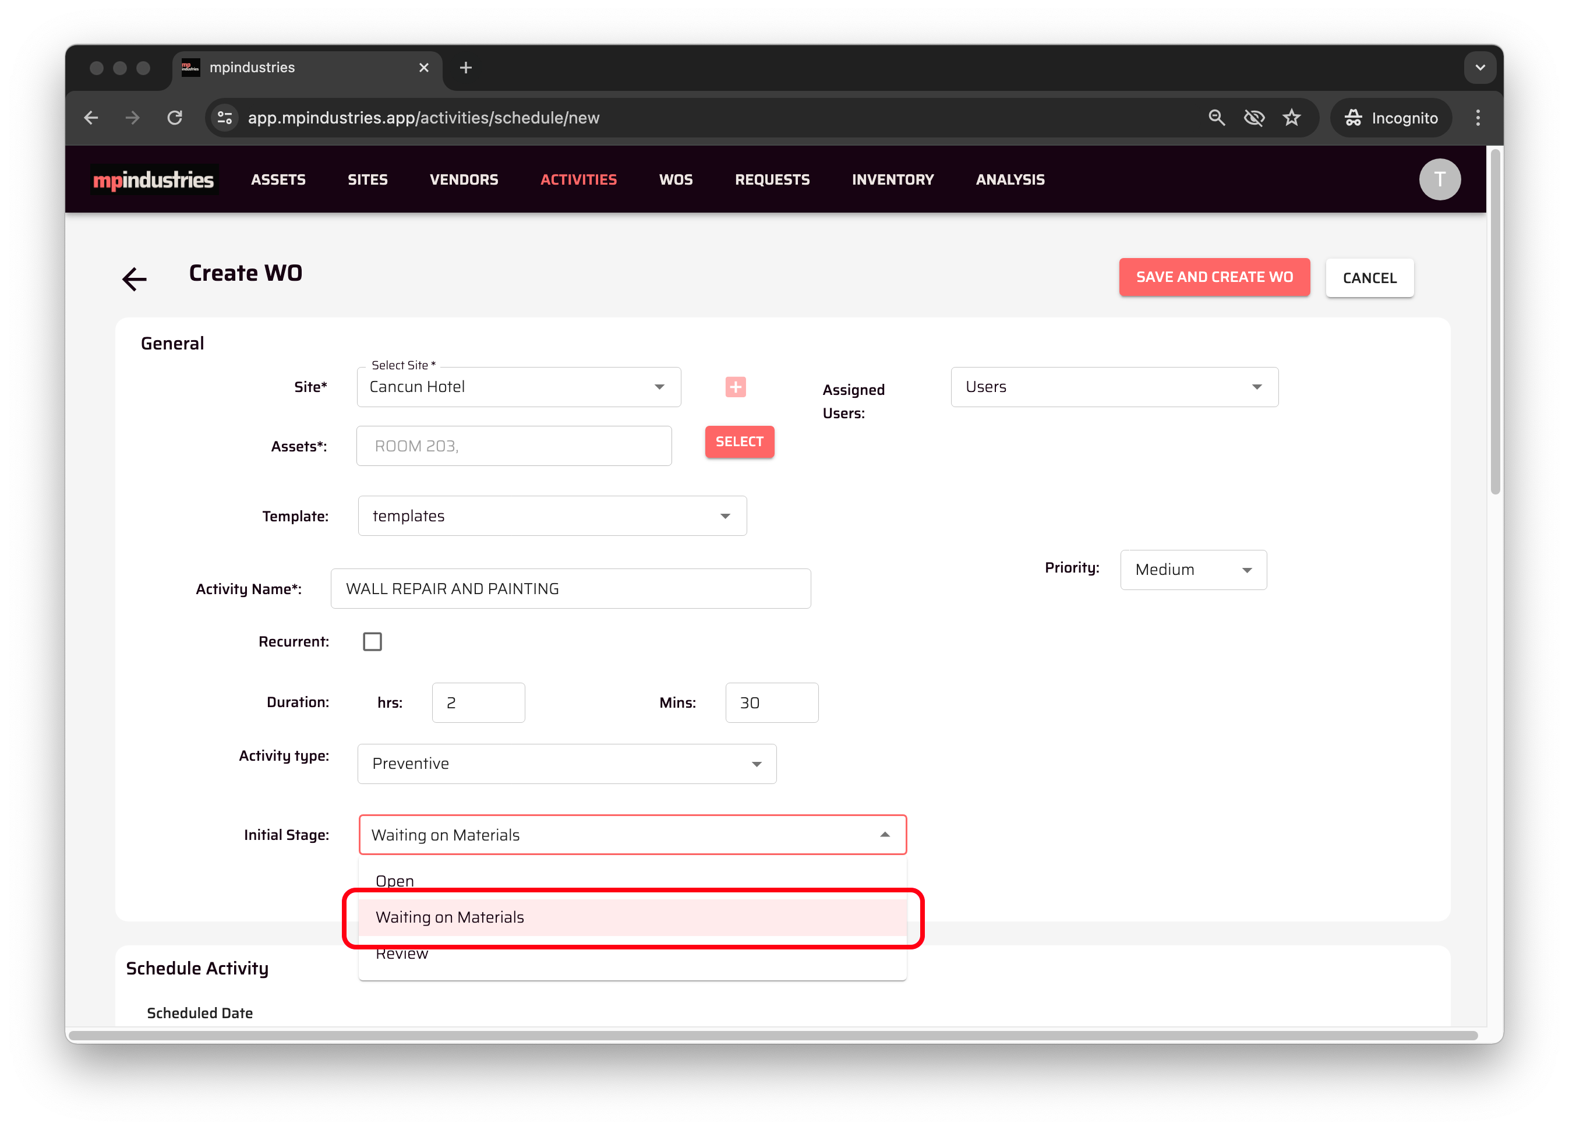
Task: Click SAVE AND CREATE WO button
Action: (1213, 277)
